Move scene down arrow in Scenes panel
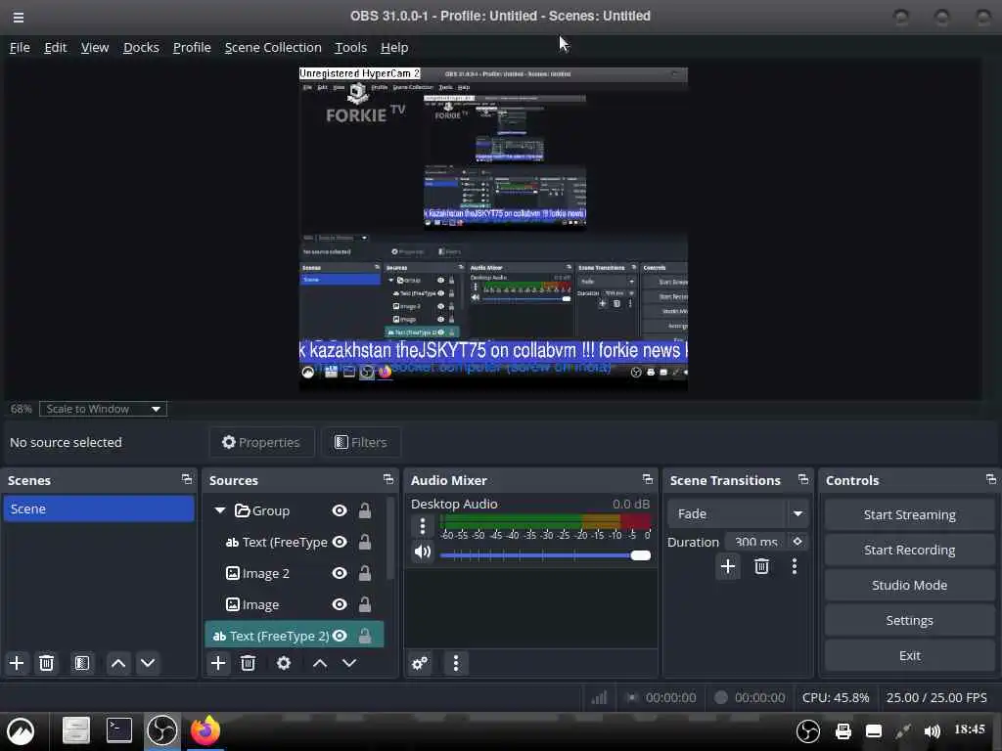Viewport: 1002px width, 751px height. click(148, 663)
